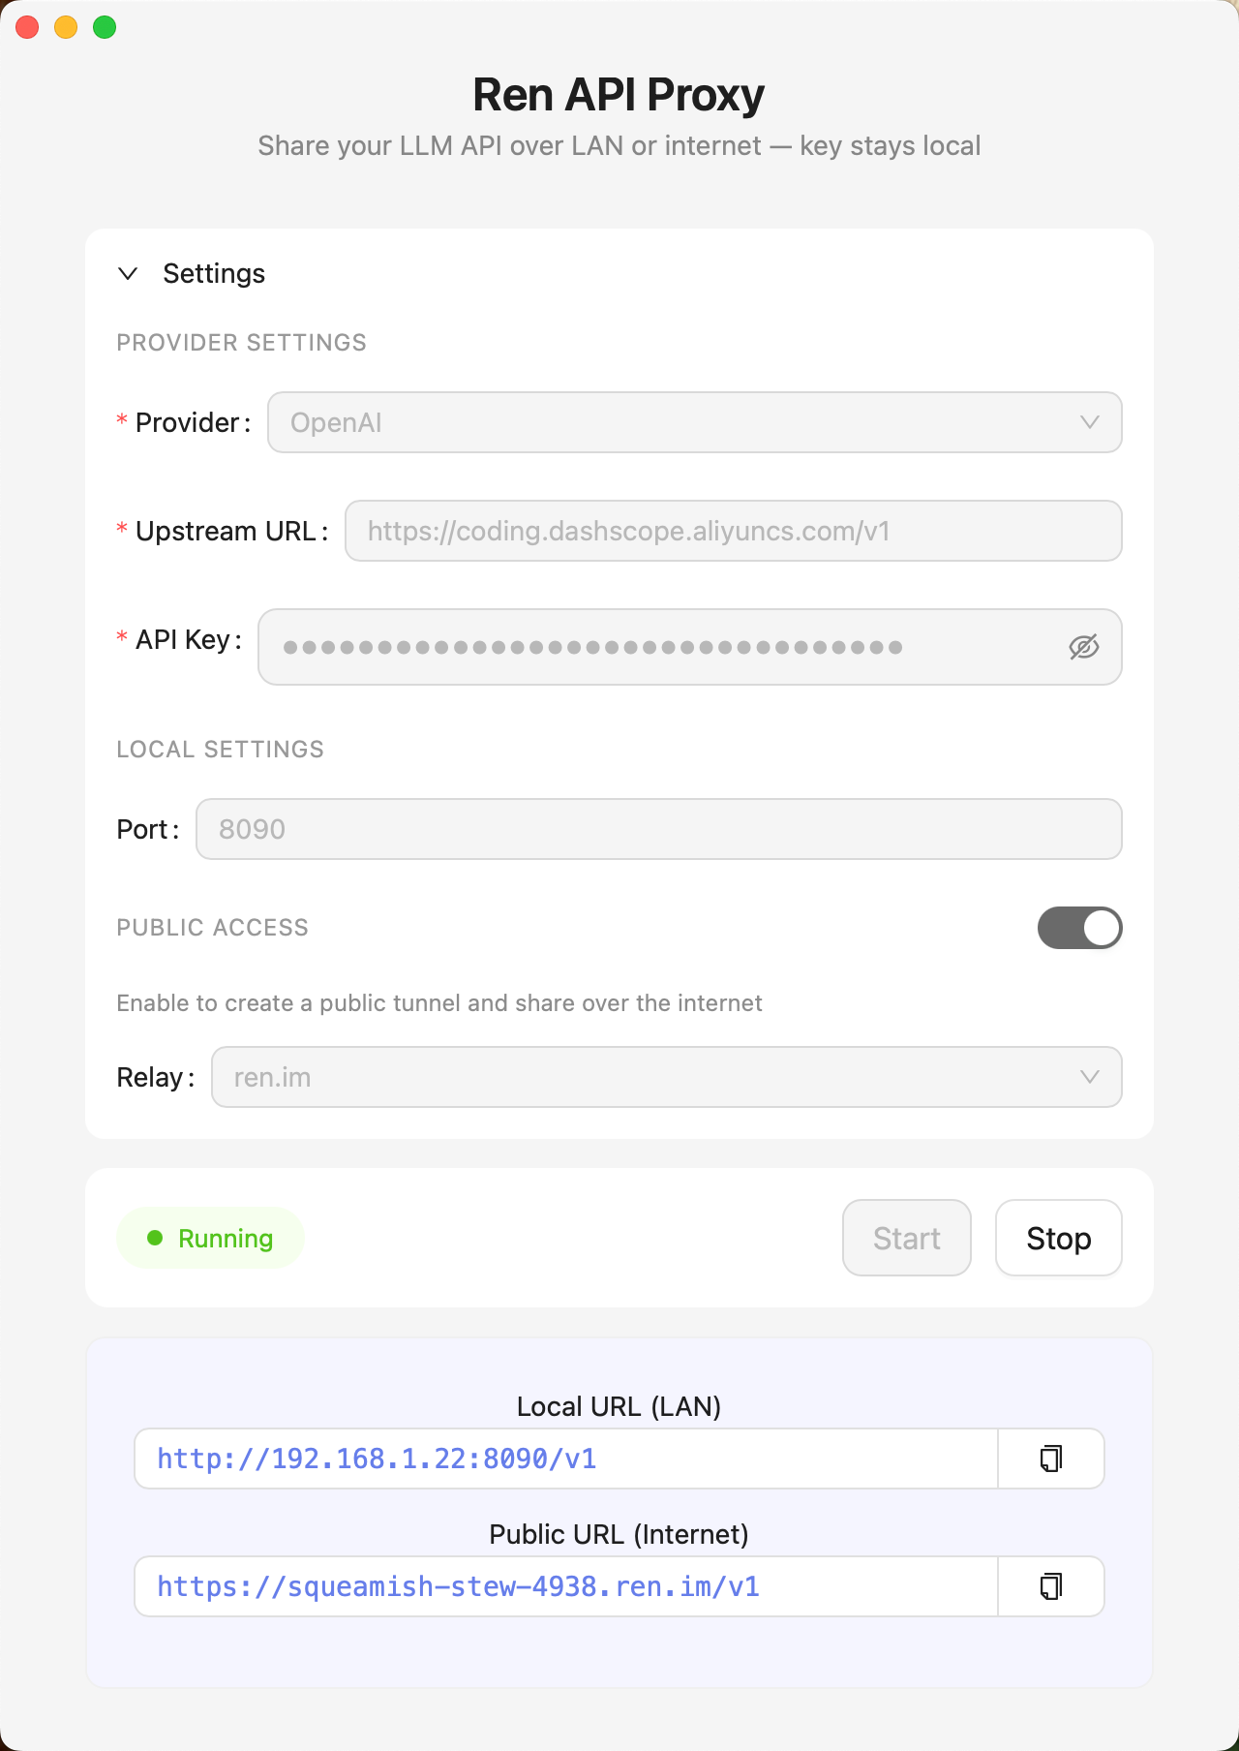Copy the Public URL using its copy icon
Viewport: 1239px width, 1751px height.
[x=1050, y=1586]
